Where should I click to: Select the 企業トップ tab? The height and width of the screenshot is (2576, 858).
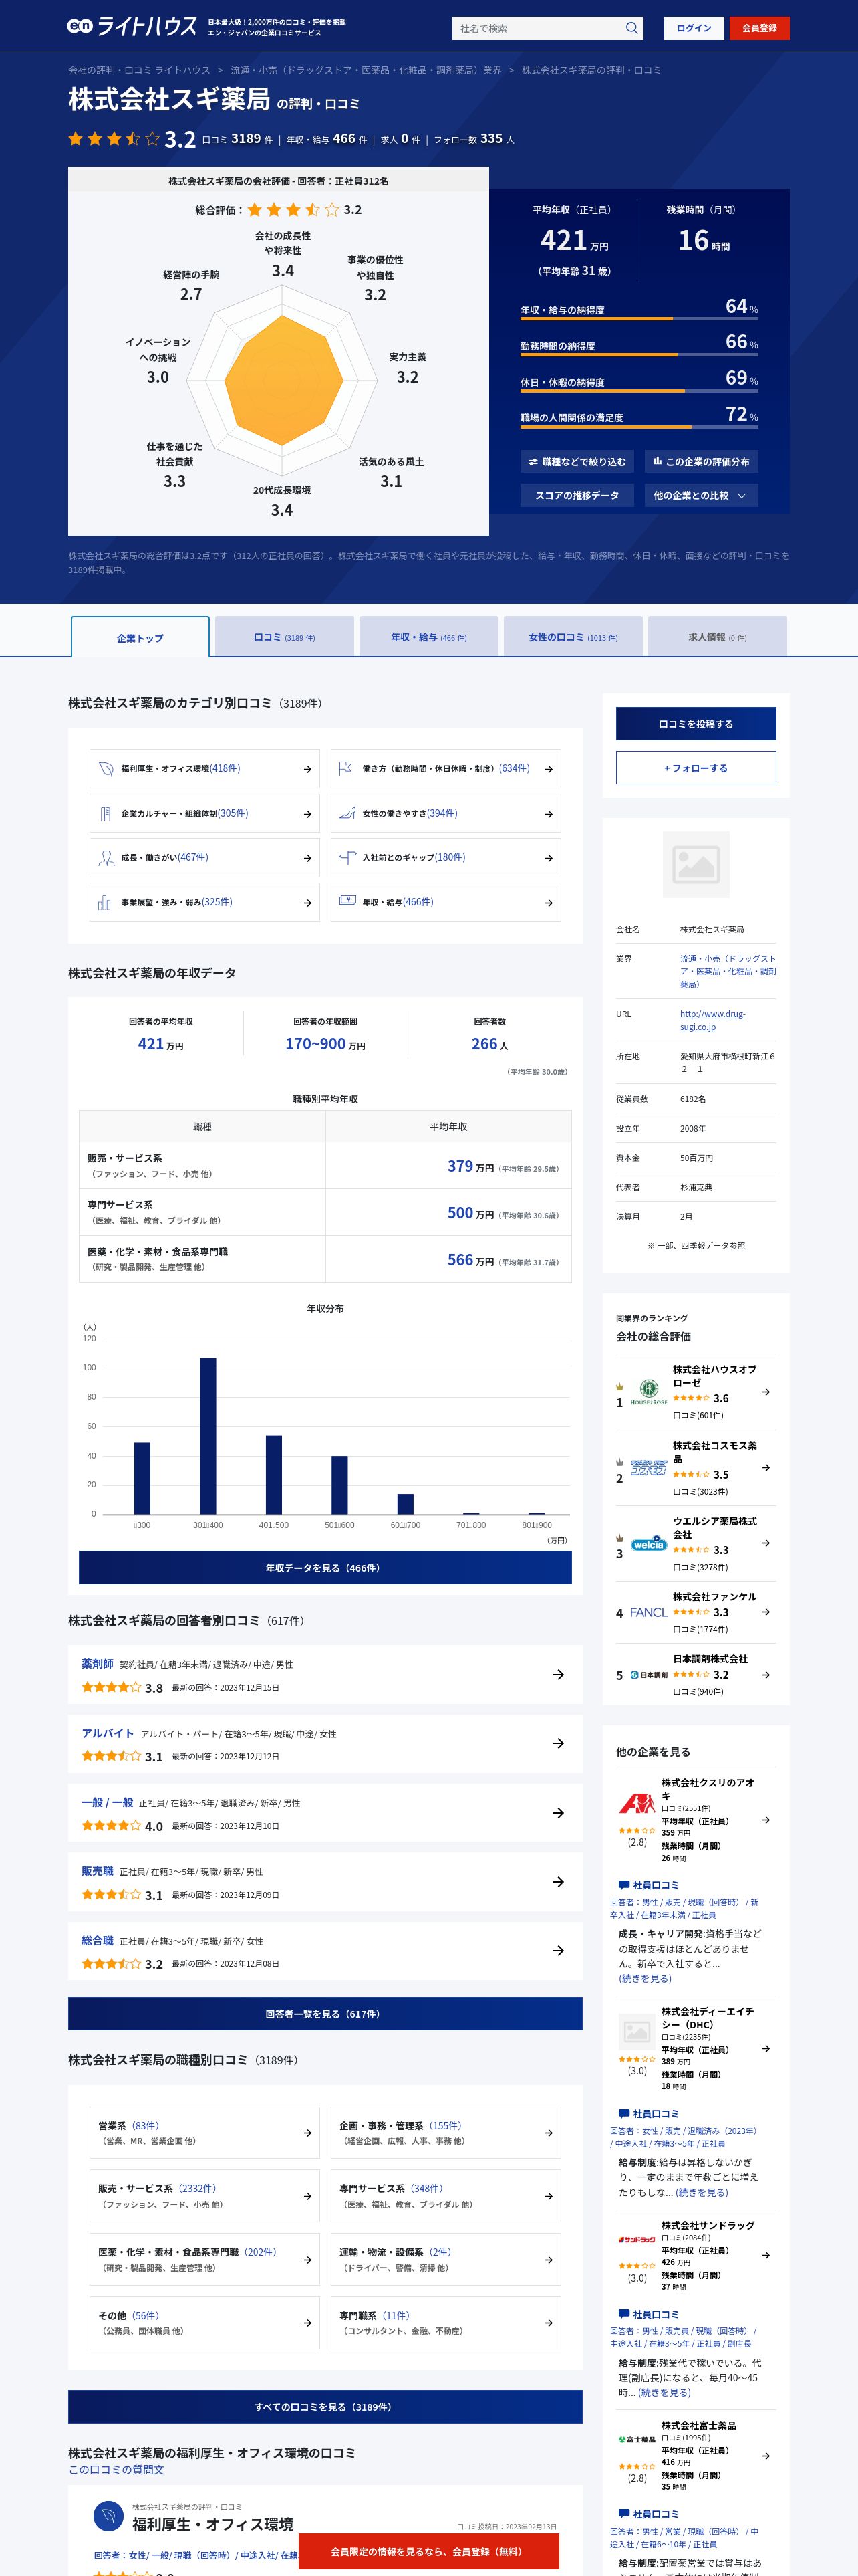[x=140, y=637]
